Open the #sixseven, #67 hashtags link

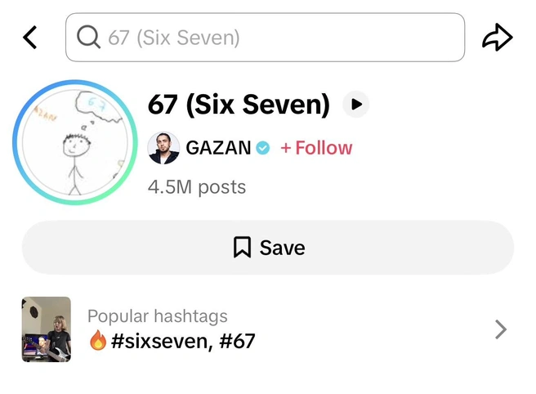[x=183, y=341]
